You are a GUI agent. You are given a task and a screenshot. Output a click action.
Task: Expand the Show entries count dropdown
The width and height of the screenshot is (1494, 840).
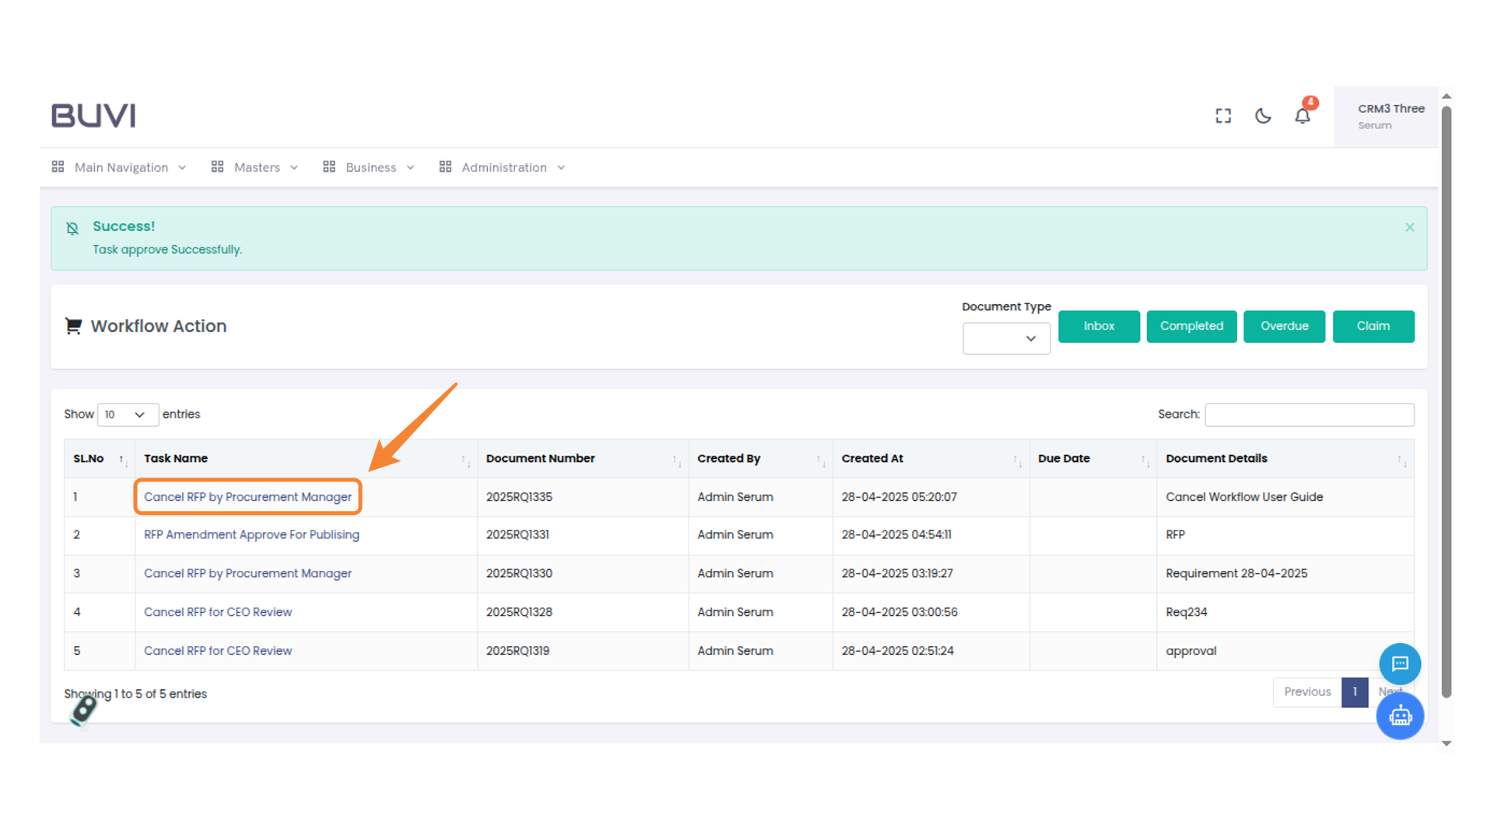(x=128, y=415)
